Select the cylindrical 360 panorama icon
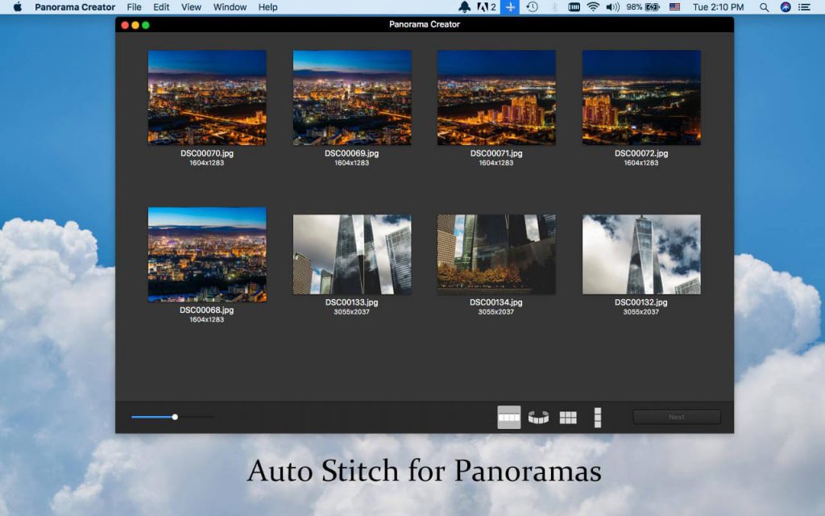The height and width of the screenshot is (516, 825). pos(538,417)
